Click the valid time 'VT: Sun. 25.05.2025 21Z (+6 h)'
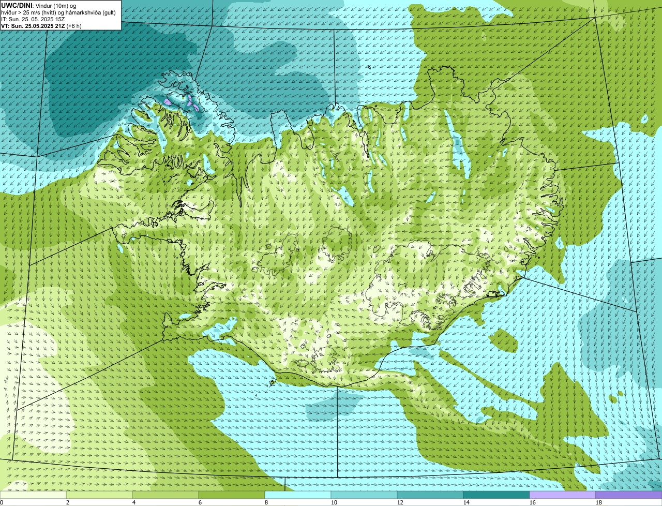Image resolution: width=662 pixels, height=506 pixels. tap(41, 25)
